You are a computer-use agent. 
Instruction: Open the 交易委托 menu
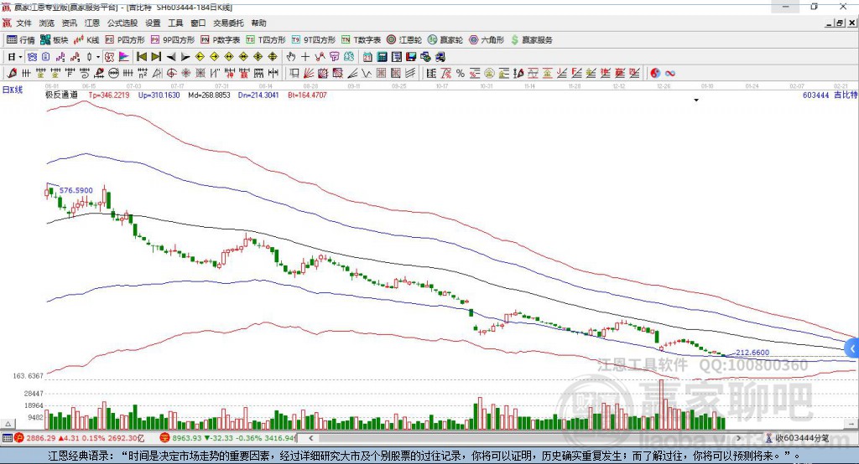click(228, 23)
